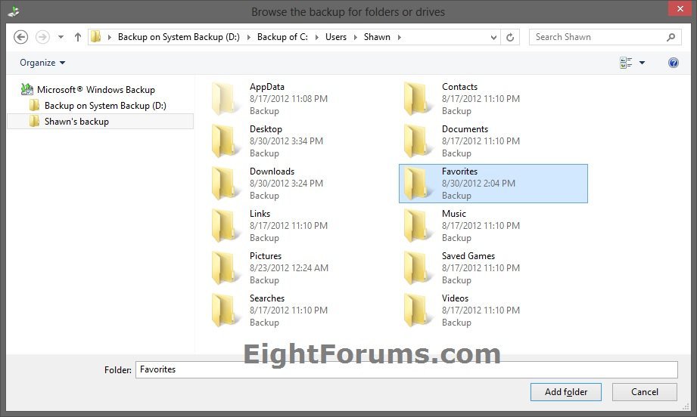Refresh the current folder view
Screen dimensions: 697x417
pyautogui.click(x=510, y=37)
